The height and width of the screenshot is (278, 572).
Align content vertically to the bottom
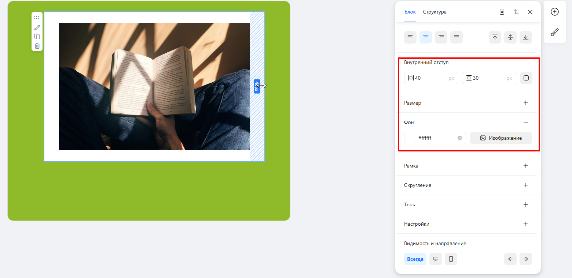pos(526,37)
